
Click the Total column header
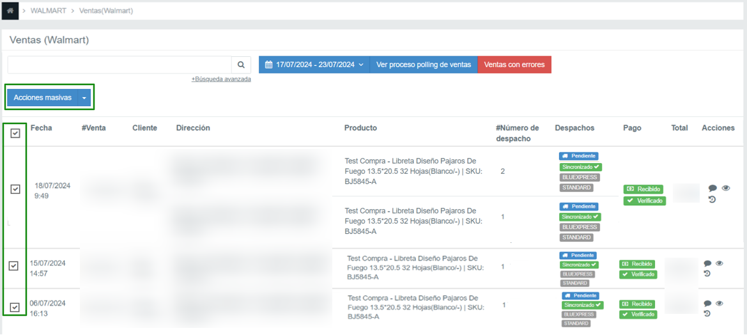pyautogui.click(x=681, y=128)
